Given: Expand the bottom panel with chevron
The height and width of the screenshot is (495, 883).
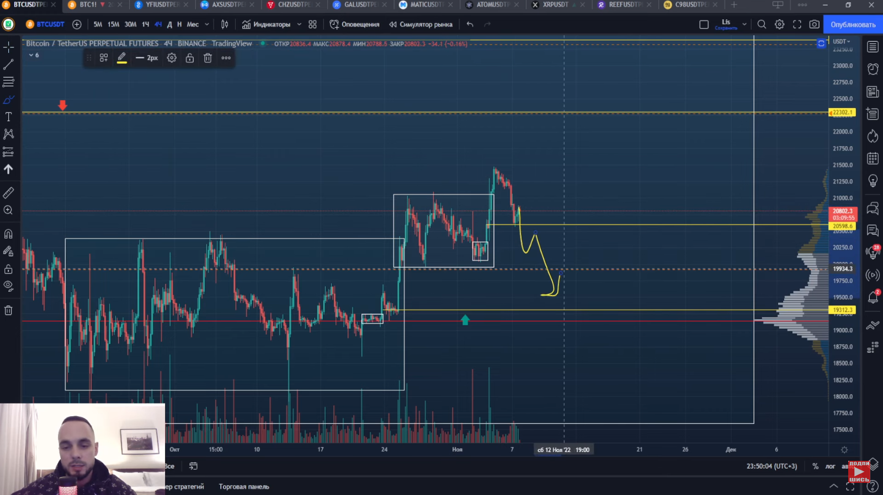Looking at the screenshot, I should point(834,486).
